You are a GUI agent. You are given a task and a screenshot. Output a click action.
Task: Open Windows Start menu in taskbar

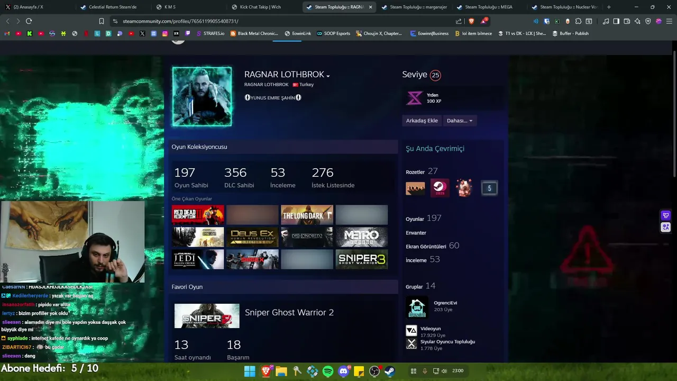(x=250, y=371)
